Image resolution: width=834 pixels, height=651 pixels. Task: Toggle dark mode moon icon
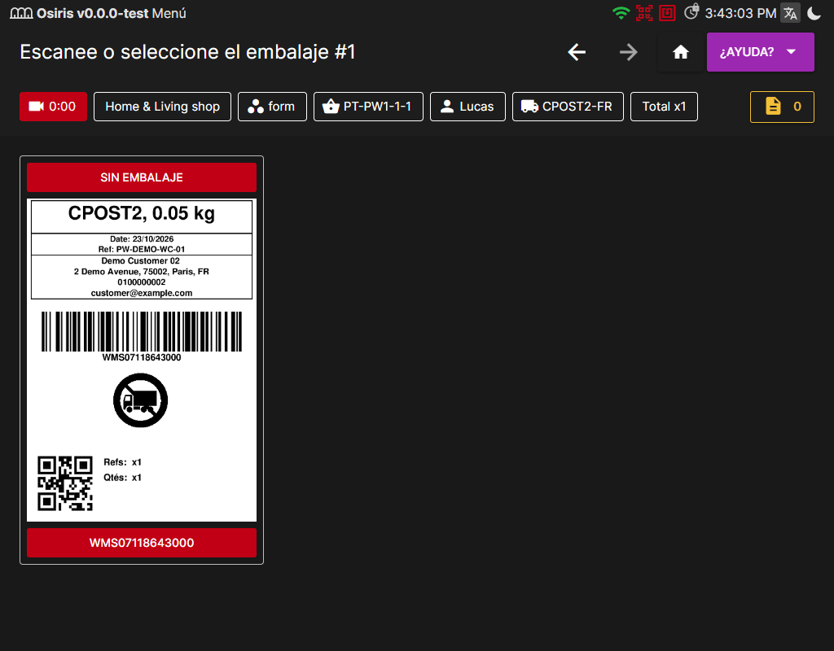click(x=814, y=13)
